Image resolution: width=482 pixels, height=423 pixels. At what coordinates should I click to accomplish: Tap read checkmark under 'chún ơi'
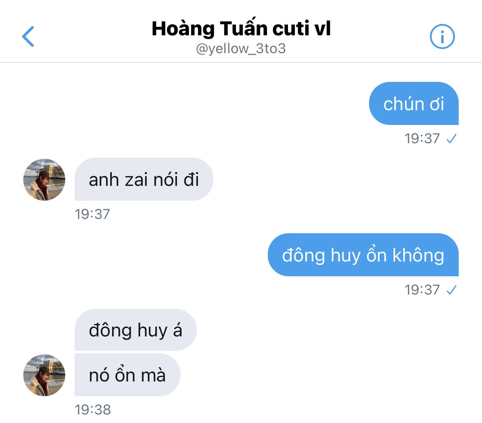[451, 139]
